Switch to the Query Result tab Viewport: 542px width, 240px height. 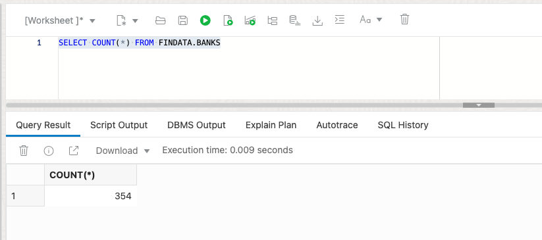point(43,125)
